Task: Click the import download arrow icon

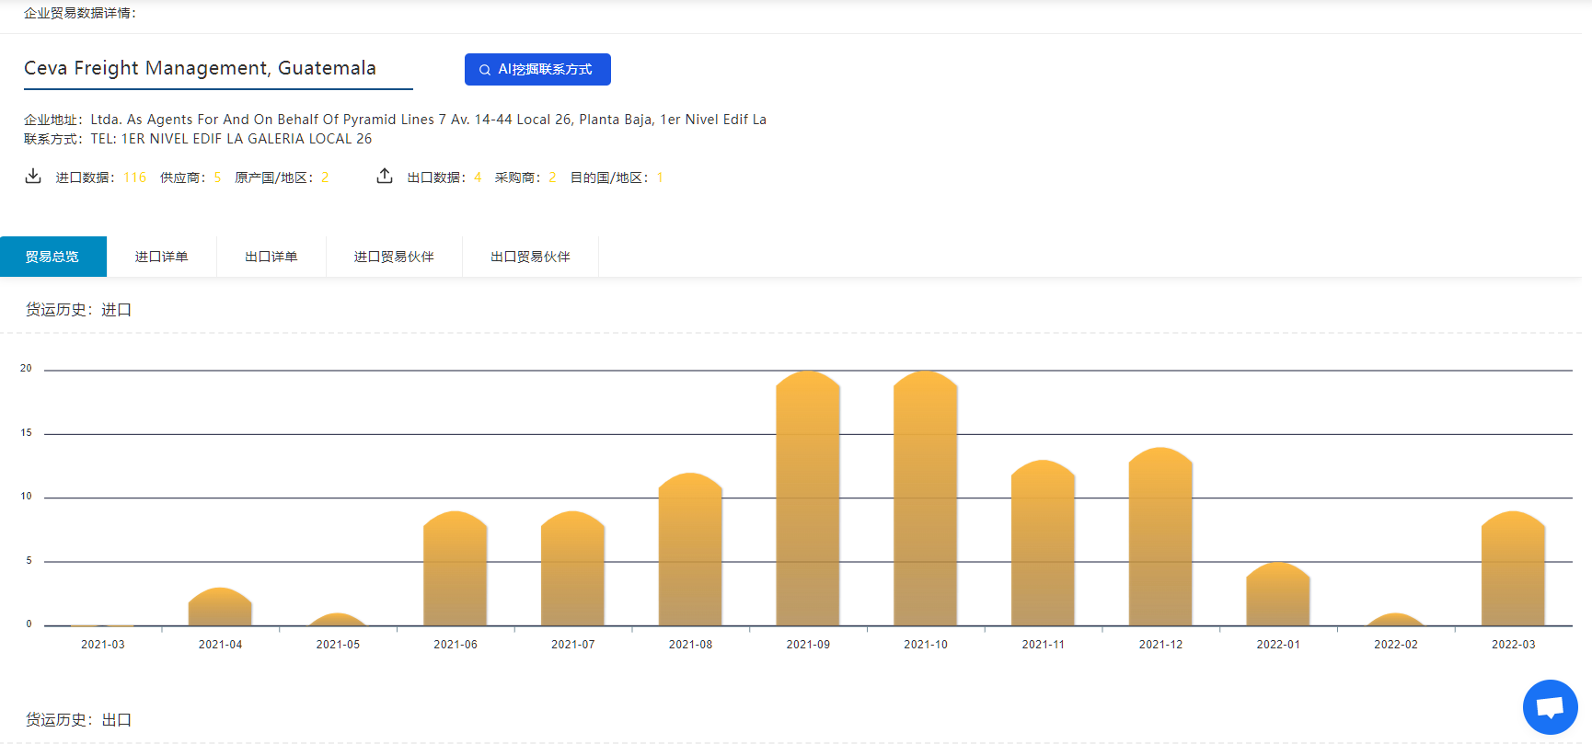Action: pos(33,176)
